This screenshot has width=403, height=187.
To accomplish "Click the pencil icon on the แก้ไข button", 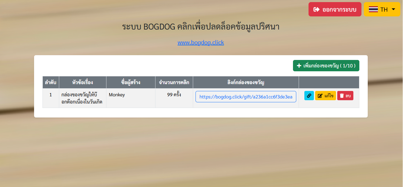I will [x=320, y=96].
